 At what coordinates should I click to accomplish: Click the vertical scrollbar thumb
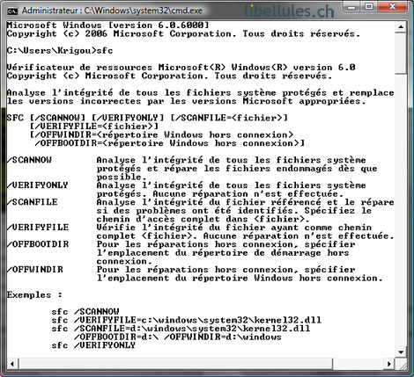(x=401, y=54)
